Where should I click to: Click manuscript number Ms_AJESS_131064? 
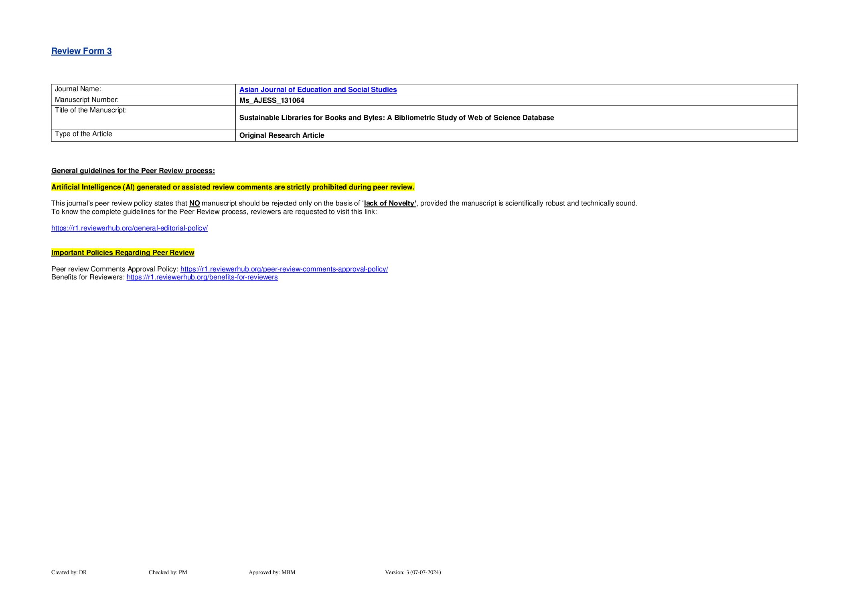coord(272,100)
